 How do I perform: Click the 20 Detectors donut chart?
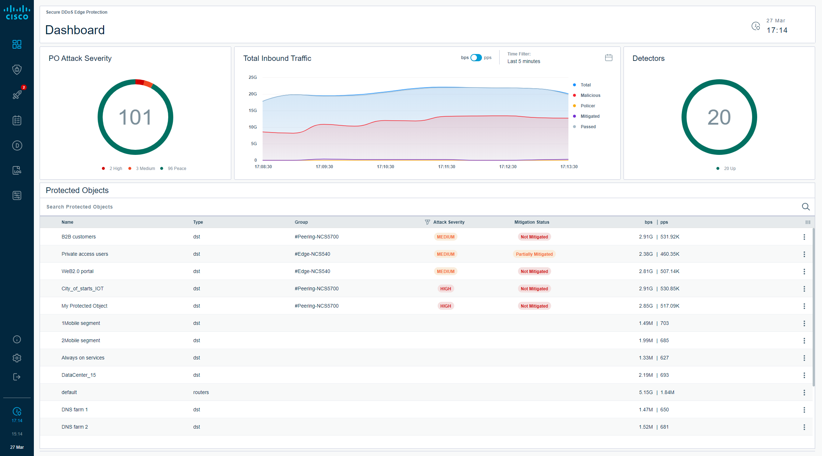point(719,117)
